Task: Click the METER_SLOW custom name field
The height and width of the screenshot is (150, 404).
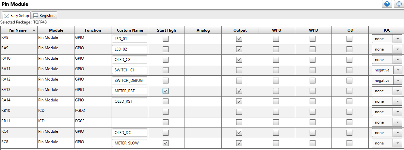Action: pos(129,143)
